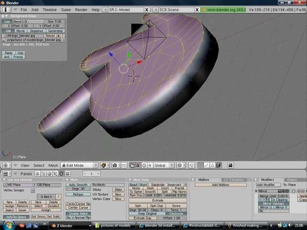Open the 3D view Mesh menu
This screenshot has height=230, width=307.
pyautogui.click(x=53, y=166)
